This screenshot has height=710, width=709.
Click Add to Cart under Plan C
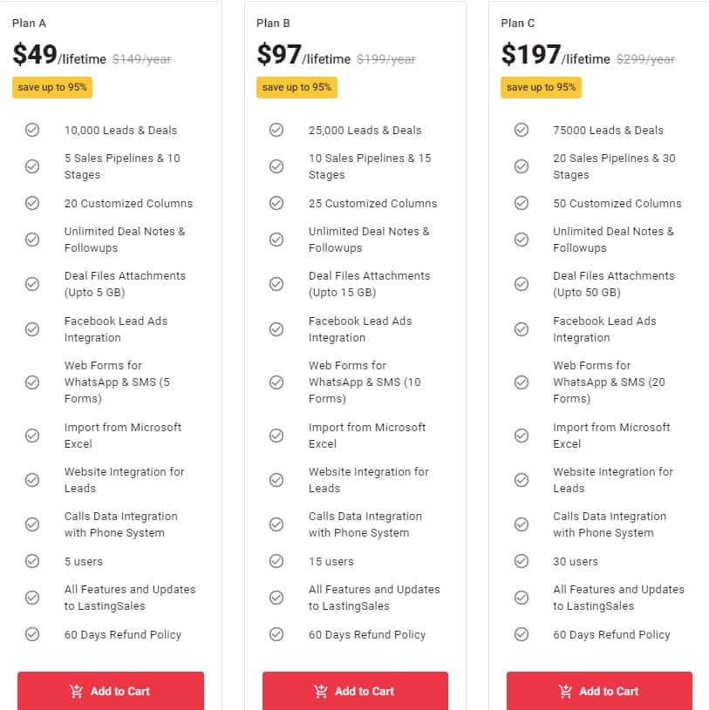pyautogui.click(x=599, y=691)
